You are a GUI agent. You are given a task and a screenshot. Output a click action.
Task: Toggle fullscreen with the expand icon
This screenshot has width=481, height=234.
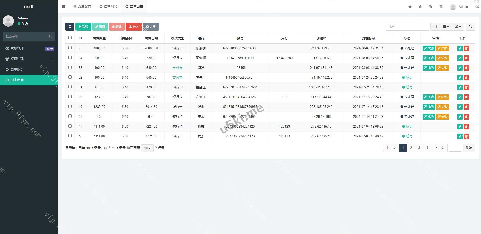441,7
